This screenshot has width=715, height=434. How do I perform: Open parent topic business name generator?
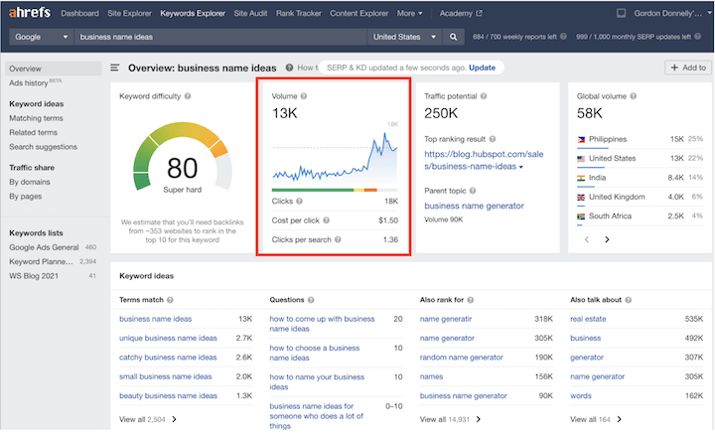coord(474,206)
